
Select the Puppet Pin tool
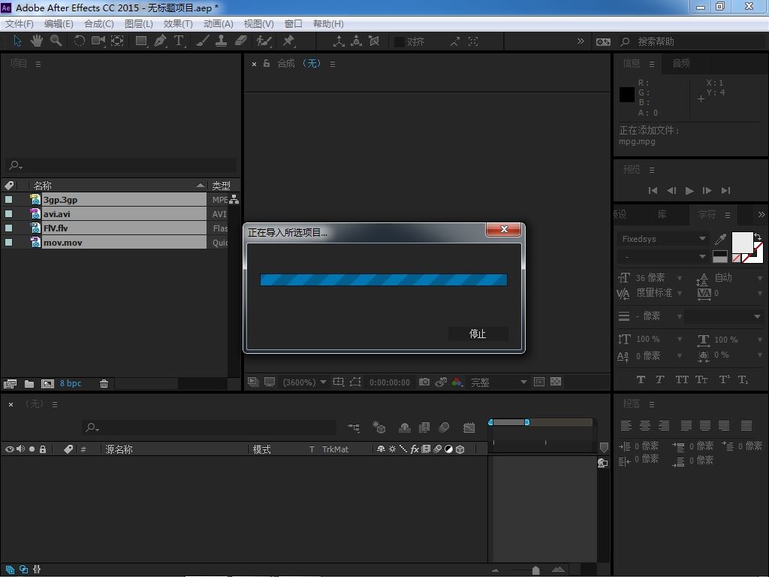click(x=288, y=41)
